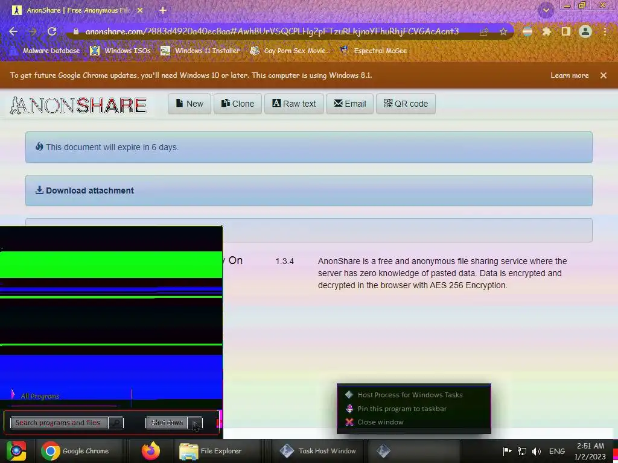Open the Espectral McGee bookmark
This screenshot has height=463, width=618.
point(373,51)
